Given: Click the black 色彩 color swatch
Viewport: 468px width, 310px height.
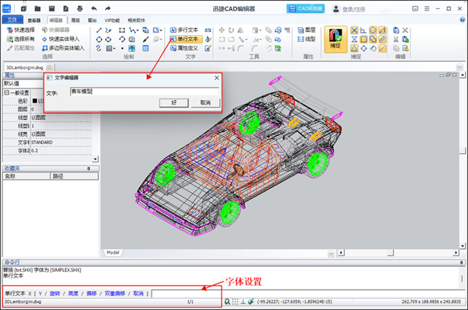Looking at the screenshot, I should 35,101.
